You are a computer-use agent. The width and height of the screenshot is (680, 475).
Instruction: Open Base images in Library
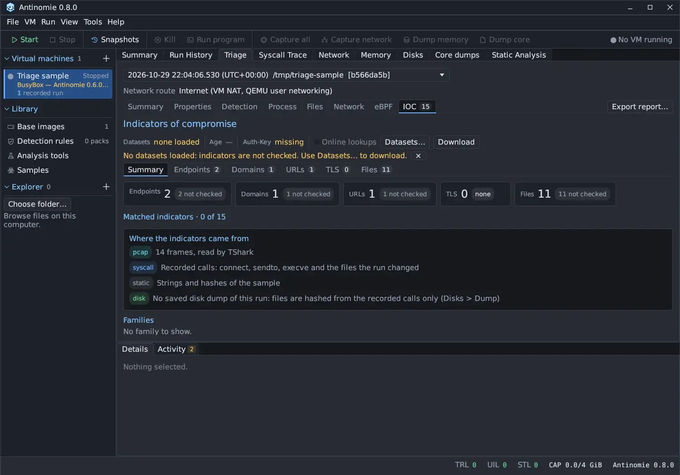tap(58, 126)
